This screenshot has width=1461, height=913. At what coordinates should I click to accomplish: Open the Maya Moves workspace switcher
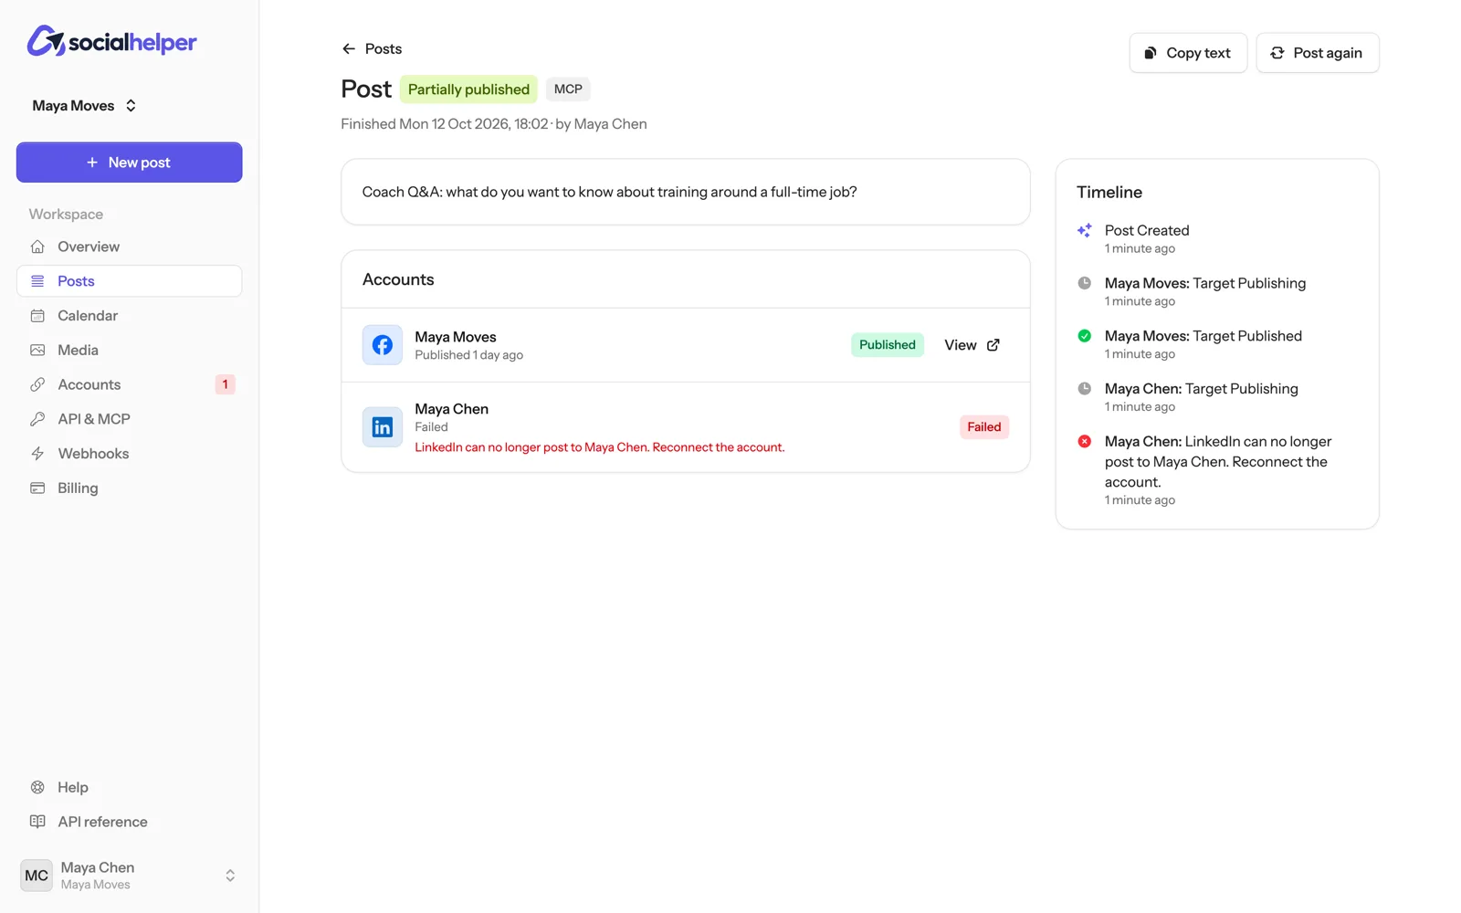click(84, 106)
